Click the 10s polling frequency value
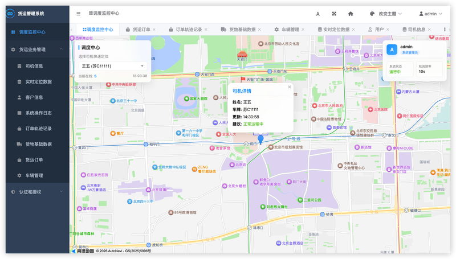The width and height of the screenshot is (456, 259). point(422,71)
